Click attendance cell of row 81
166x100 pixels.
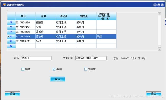pos(106,41)
